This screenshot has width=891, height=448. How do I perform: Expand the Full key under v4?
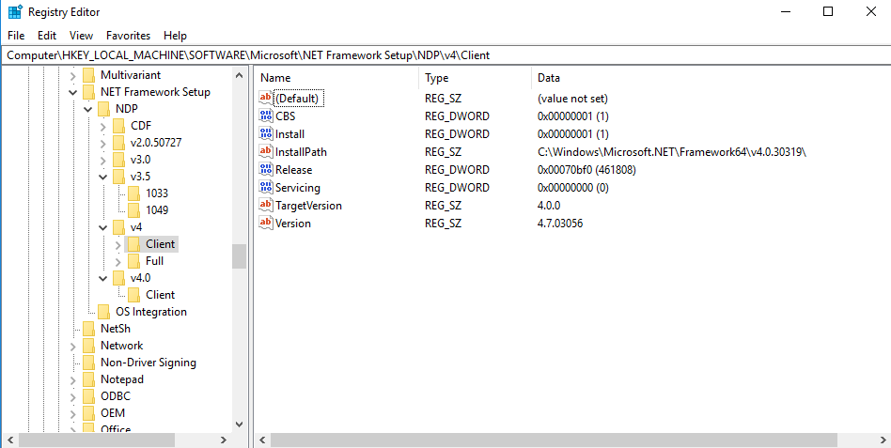pyautogui.click(x=117, y=261)
